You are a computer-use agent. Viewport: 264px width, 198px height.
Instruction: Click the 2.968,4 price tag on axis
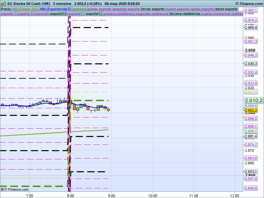(x=251, y=27)
